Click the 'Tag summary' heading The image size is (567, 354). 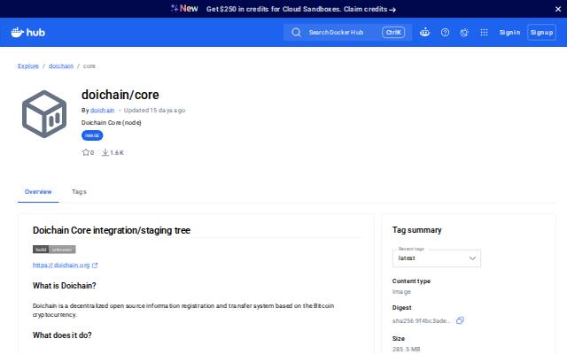[x=417, y=230]
